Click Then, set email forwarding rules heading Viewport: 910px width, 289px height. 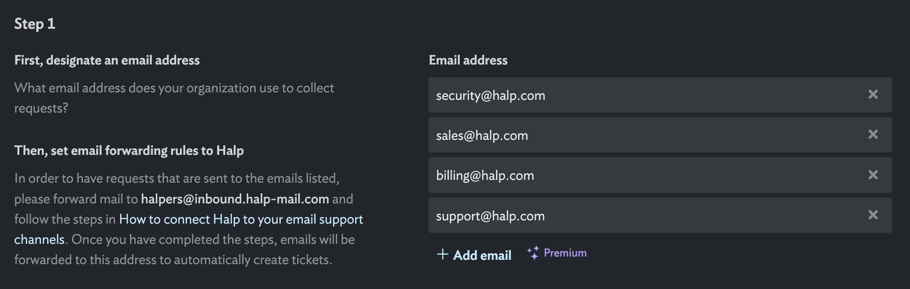pos(129,151)
